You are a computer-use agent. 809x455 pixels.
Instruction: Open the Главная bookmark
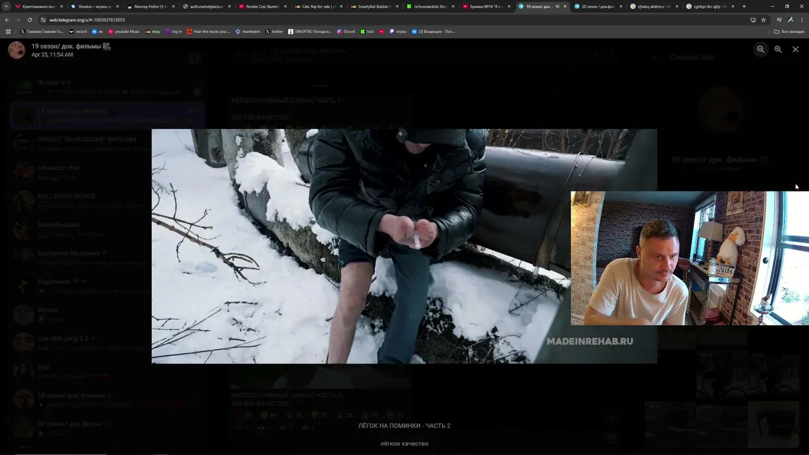[x=42, y=31]
